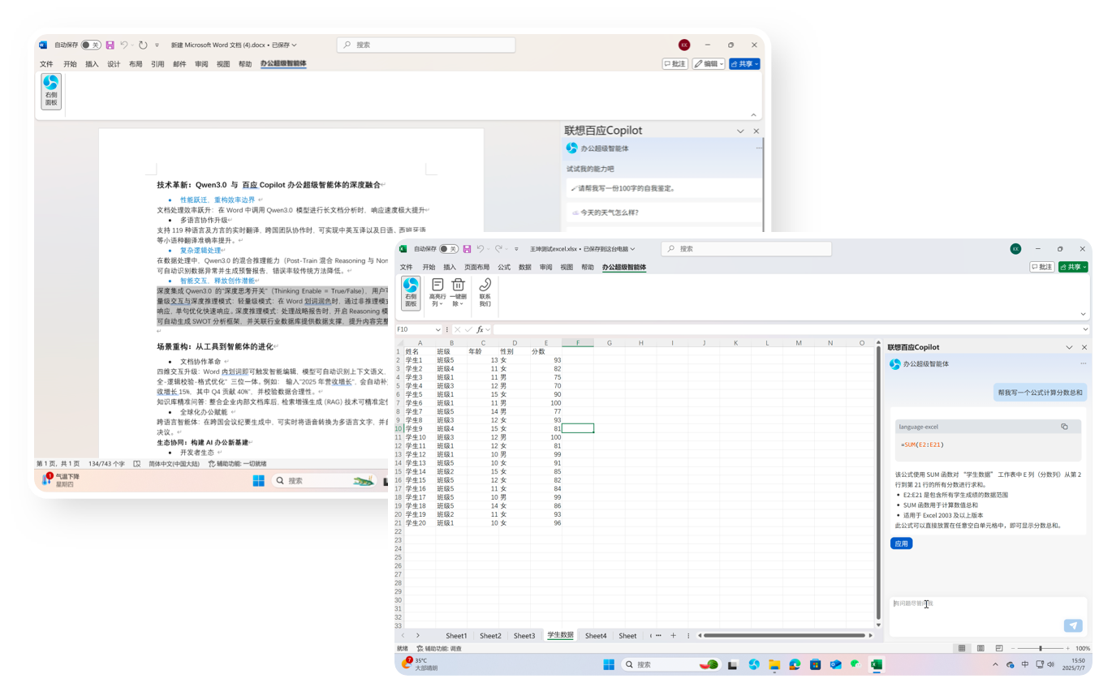Toggle 自动保存 switch in Word

[91, 45]
